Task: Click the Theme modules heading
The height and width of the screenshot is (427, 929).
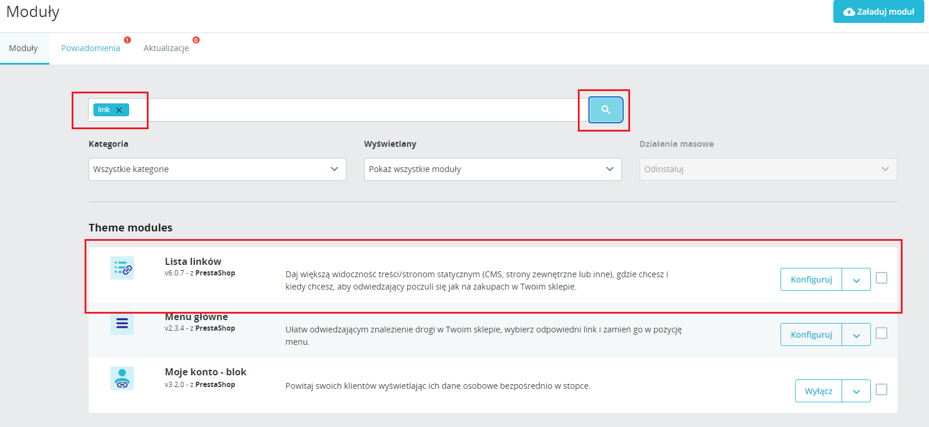Action: click(130, 227)
